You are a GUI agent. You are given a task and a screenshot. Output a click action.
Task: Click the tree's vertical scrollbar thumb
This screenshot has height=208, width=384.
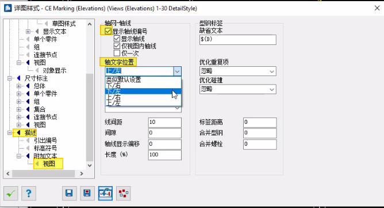pos(90,118)
